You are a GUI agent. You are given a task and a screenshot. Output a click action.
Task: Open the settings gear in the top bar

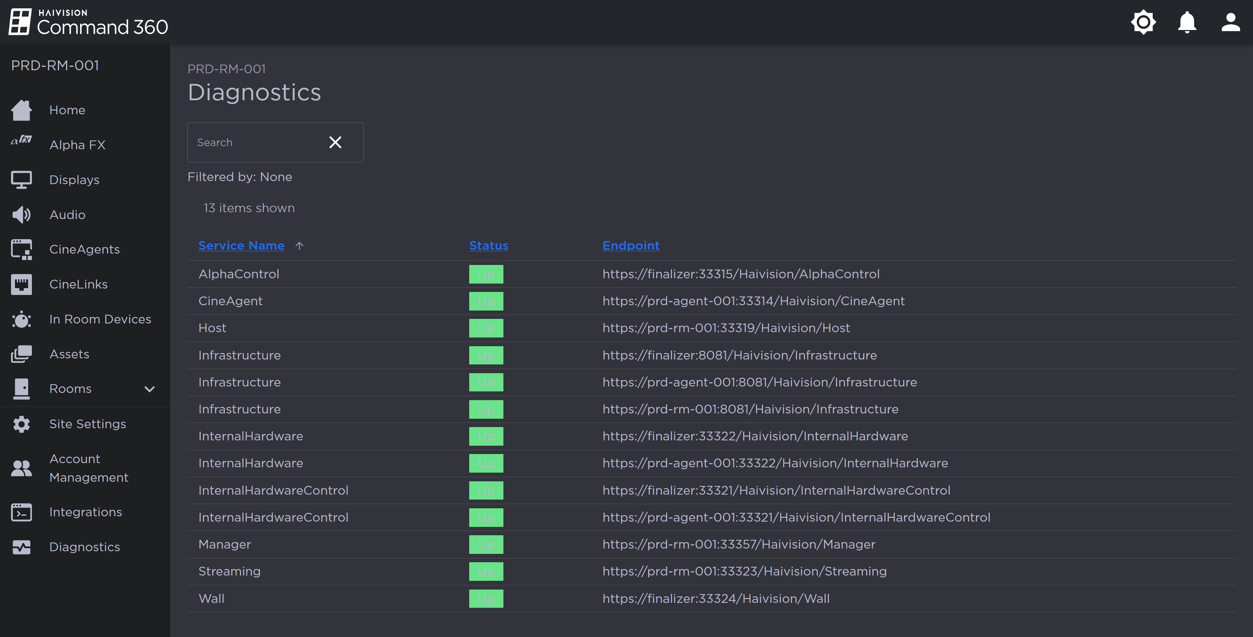(1144, 22)
